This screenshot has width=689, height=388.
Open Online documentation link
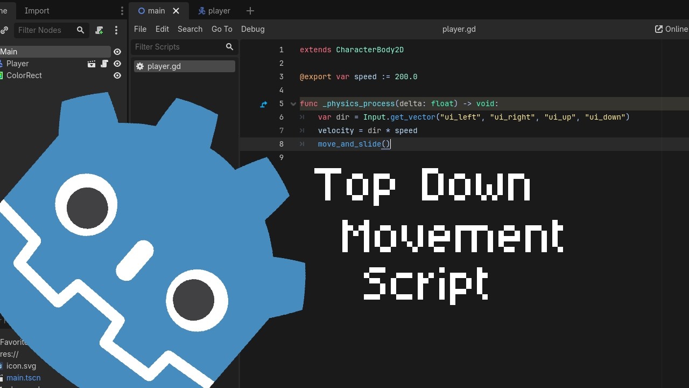coord(671,29)
